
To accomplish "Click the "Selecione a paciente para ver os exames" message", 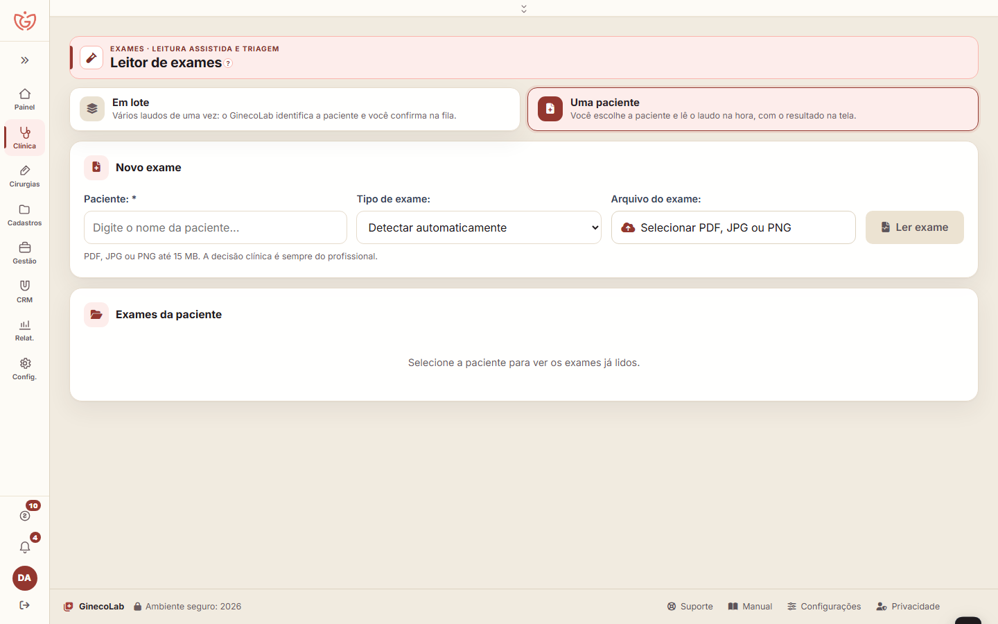I will coord(524,363).
